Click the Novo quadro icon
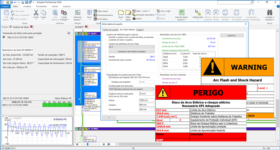The image size is (280, 150). point(90,13)
